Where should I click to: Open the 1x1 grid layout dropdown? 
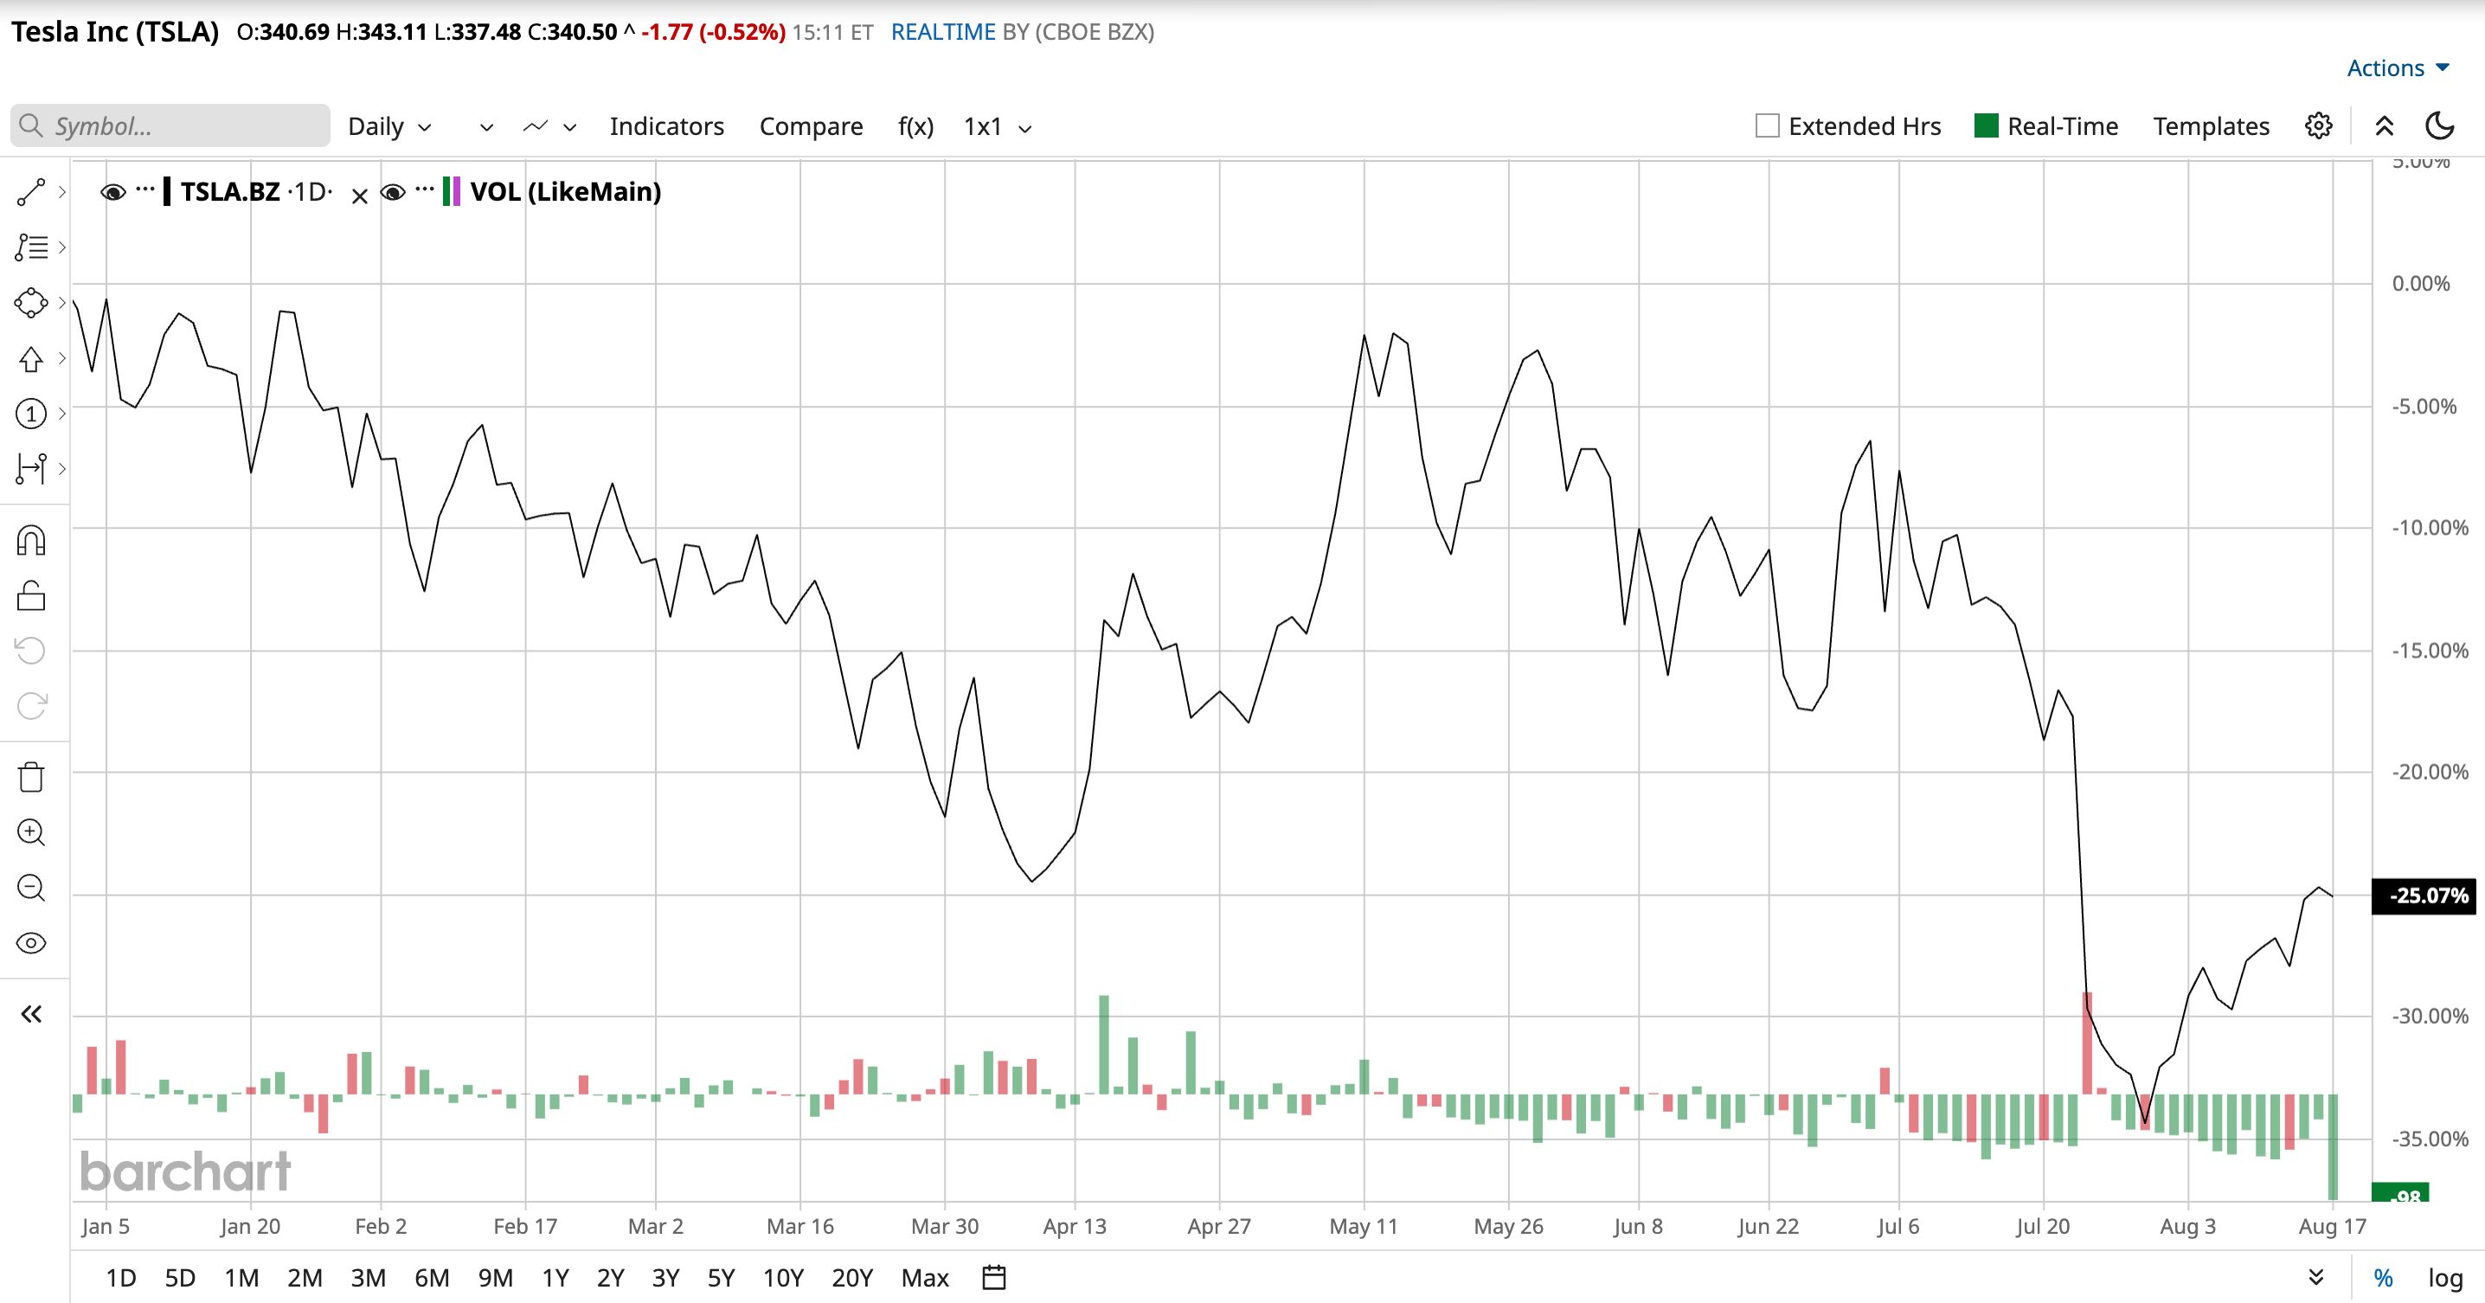[x=998, y=126]
